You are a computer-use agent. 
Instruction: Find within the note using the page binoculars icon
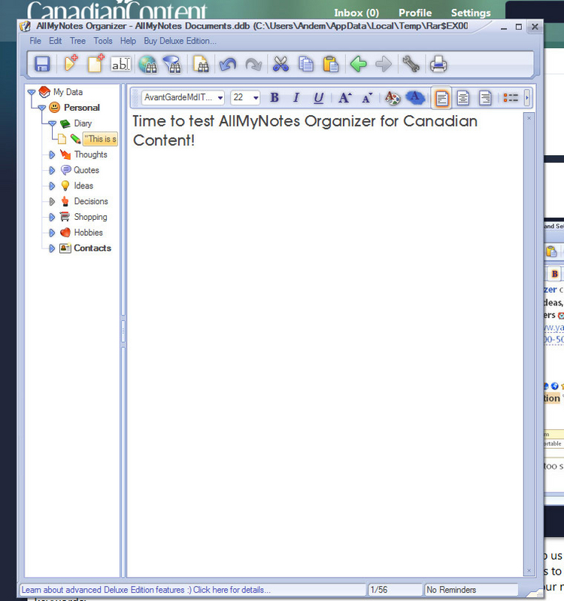201,64
